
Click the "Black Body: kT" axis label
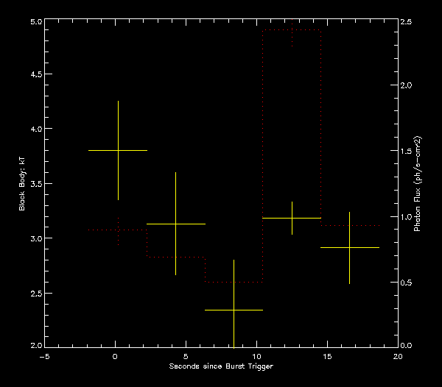click(x=22, y=184)
